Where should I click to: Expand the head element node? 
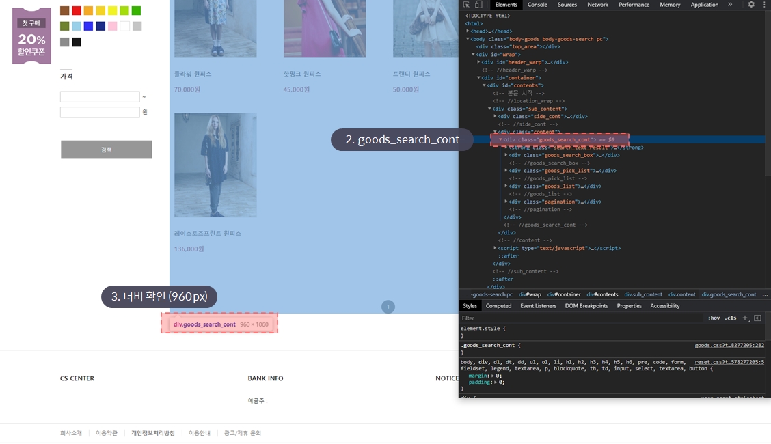(x=468, y=31)
